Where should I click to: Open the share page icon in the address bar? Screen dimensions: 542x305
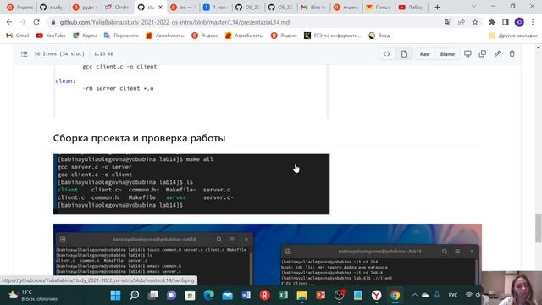point(462,22)
